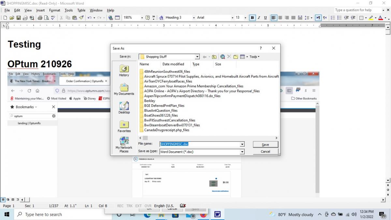This screenshot has height=220, width=391.
Task: Insert Hyperlink globe icon
Action: coord(110,18)
